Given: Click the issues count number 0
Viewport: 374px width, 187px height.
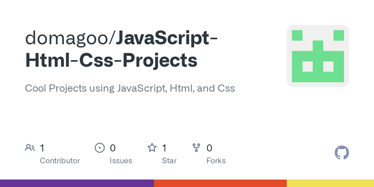Looking at the screenshot, I should [113, 148].
